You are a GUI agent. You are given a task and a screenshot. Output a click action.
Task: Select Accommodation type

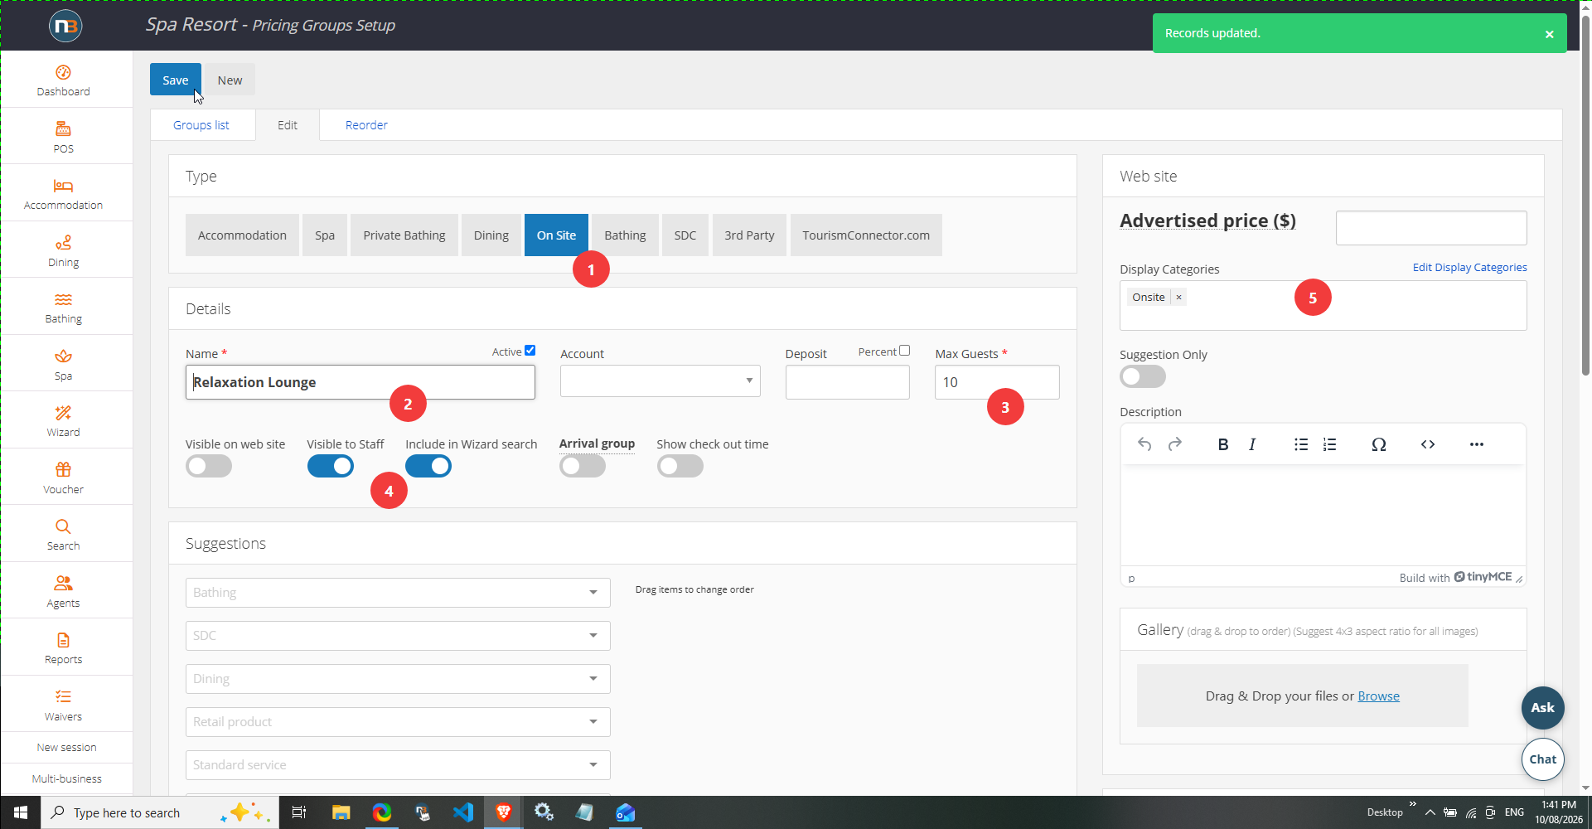click(242, 235)
